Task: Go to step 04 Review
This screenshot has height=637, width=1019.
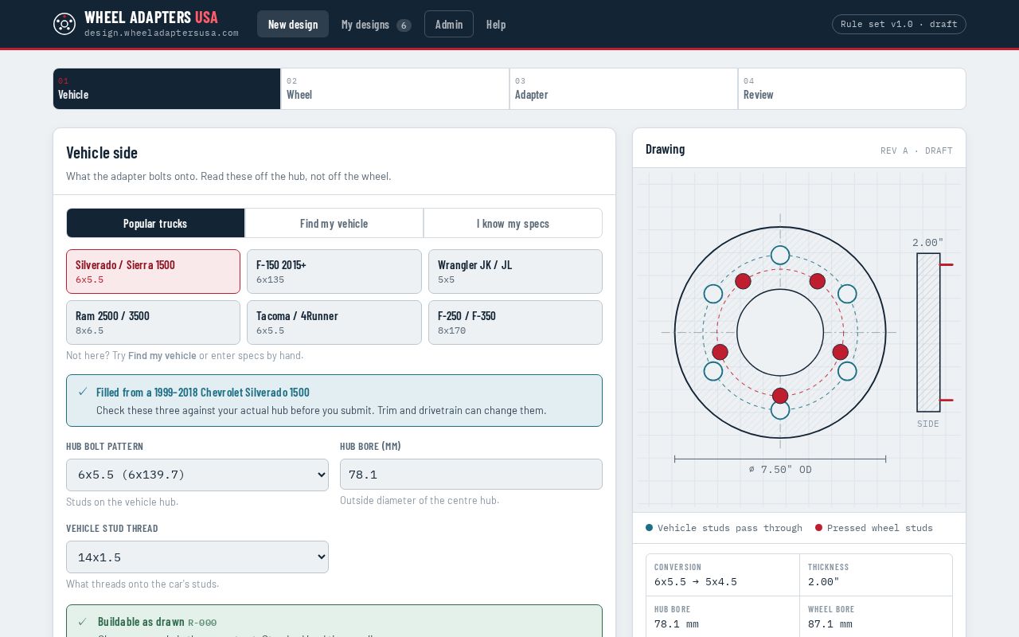Action: [x=852, y=88]
